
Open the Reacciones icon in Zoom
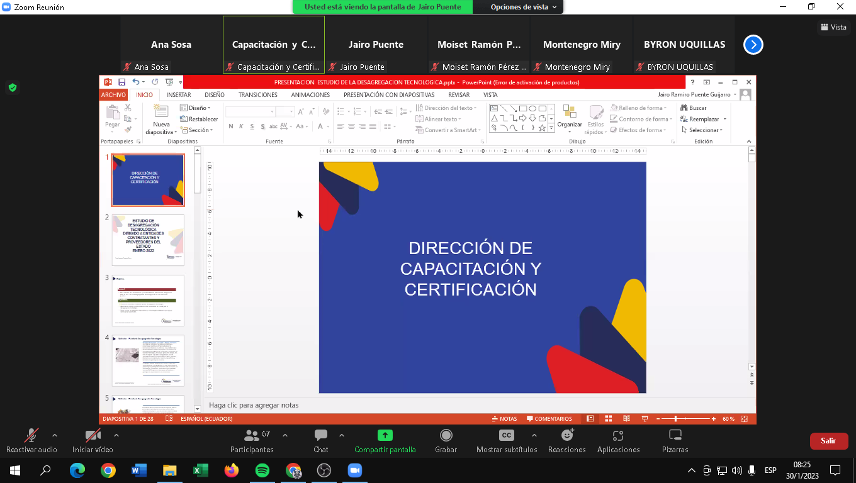pyautogui.click(x=567, y=435)
